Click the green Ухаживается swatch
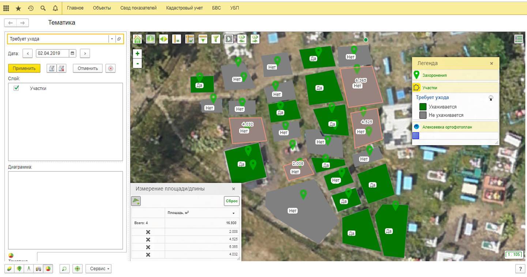This screenshot has width=527, height=277. pos(423,107)
